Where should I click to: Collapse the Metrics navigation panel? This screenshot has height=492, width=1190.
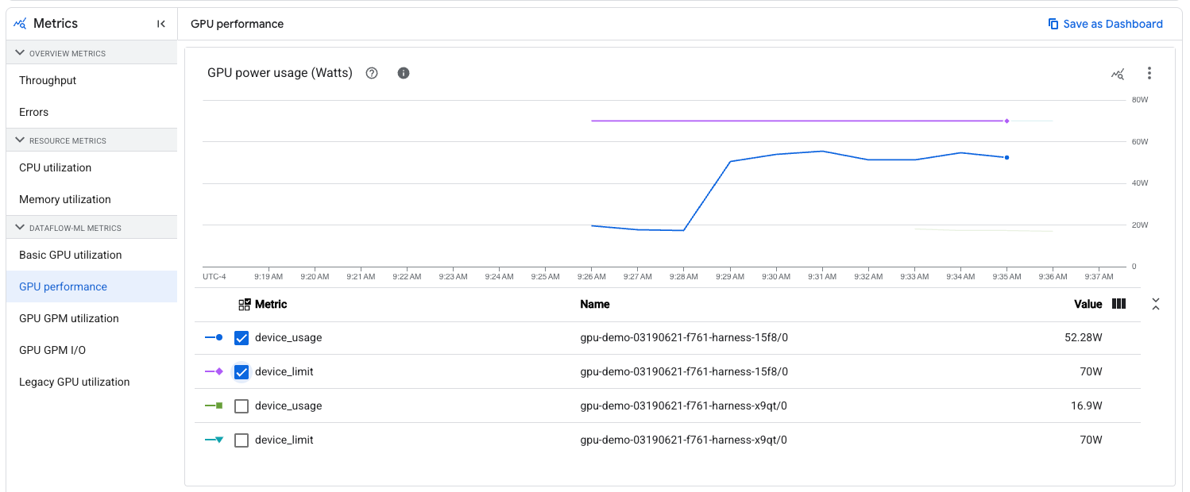click(x=160, y=23)
